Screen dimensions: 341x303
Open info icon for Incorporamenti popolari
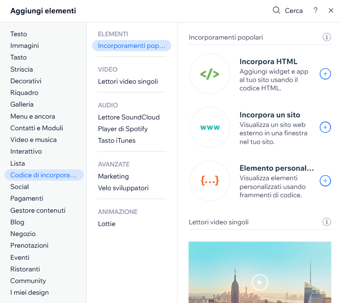(327, 37)
